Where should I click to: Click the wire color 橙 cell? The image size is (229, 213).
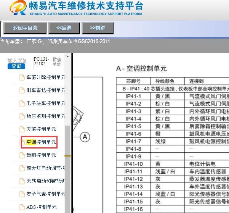click(x=167, y=134)
